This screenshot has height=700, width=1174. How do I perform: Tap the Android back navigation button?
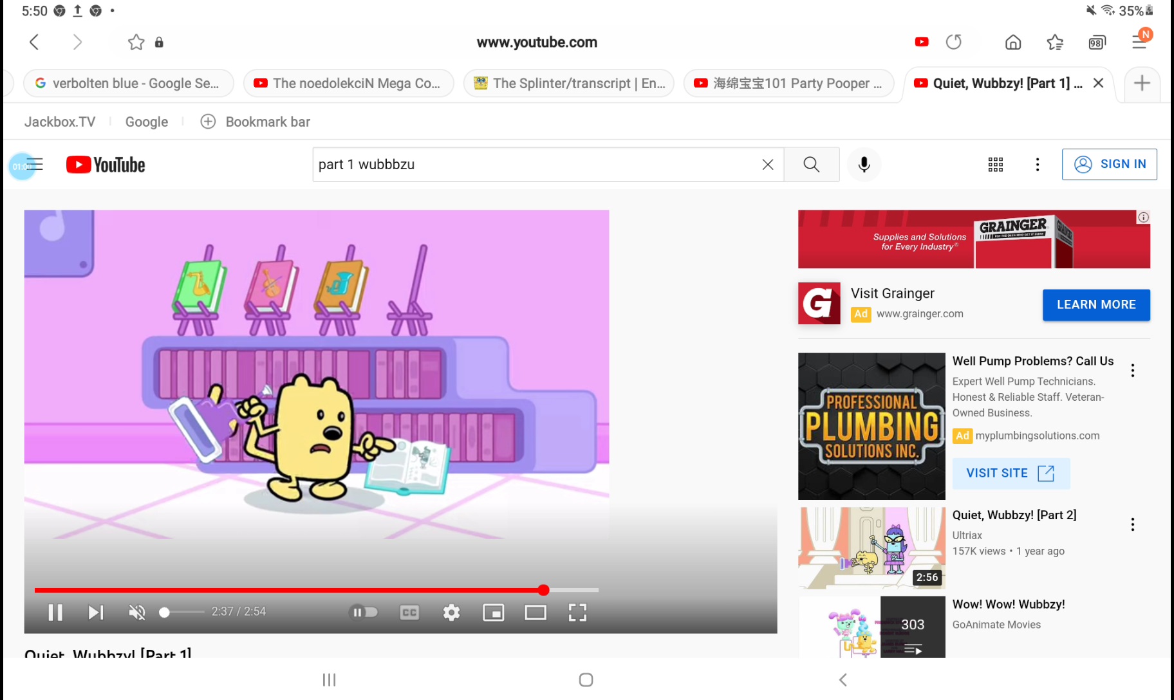[843, 680]
